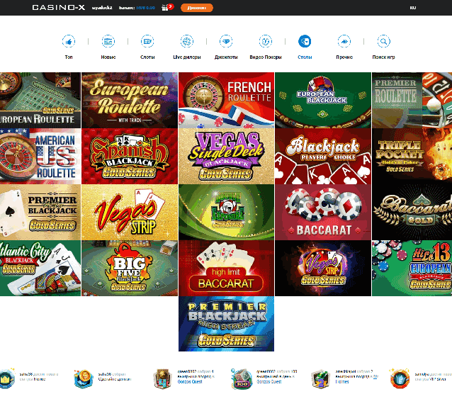Open Vegas Single Deck Blackjack game
452x394 pixels.
click(x=226, y=155)
